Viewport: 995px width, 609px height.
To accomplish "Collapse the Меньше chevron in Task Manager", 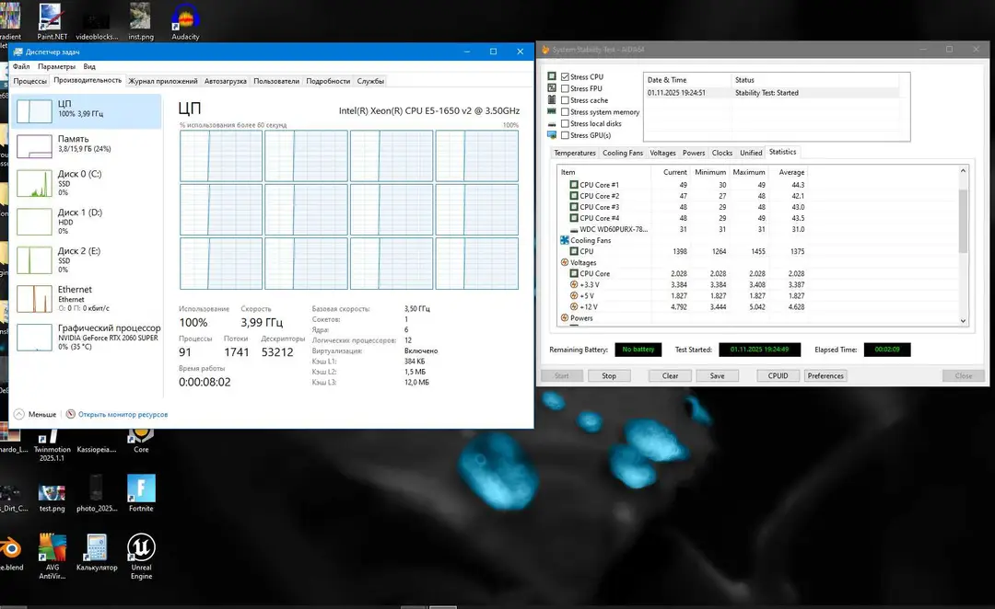I will [19, 414].
